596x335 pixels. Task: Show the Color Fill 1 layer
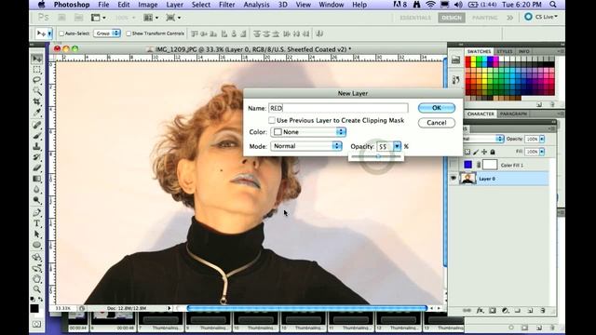click(454, 165)
